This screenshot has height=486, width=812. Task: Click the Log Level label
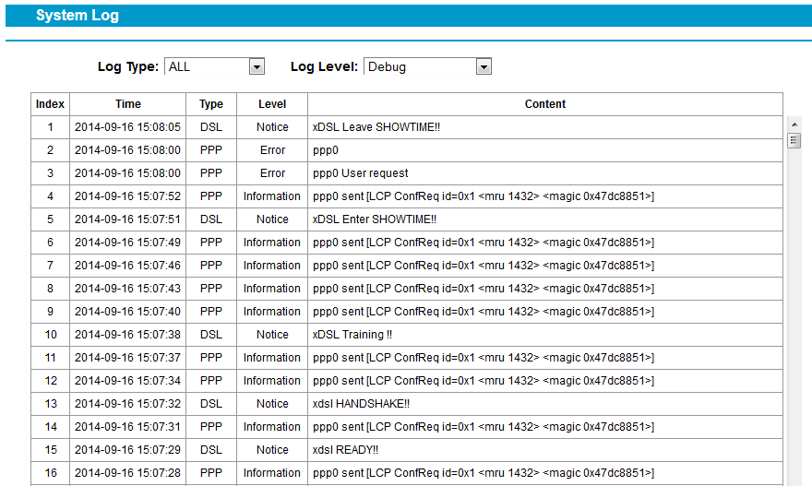[x=324, y=66]
